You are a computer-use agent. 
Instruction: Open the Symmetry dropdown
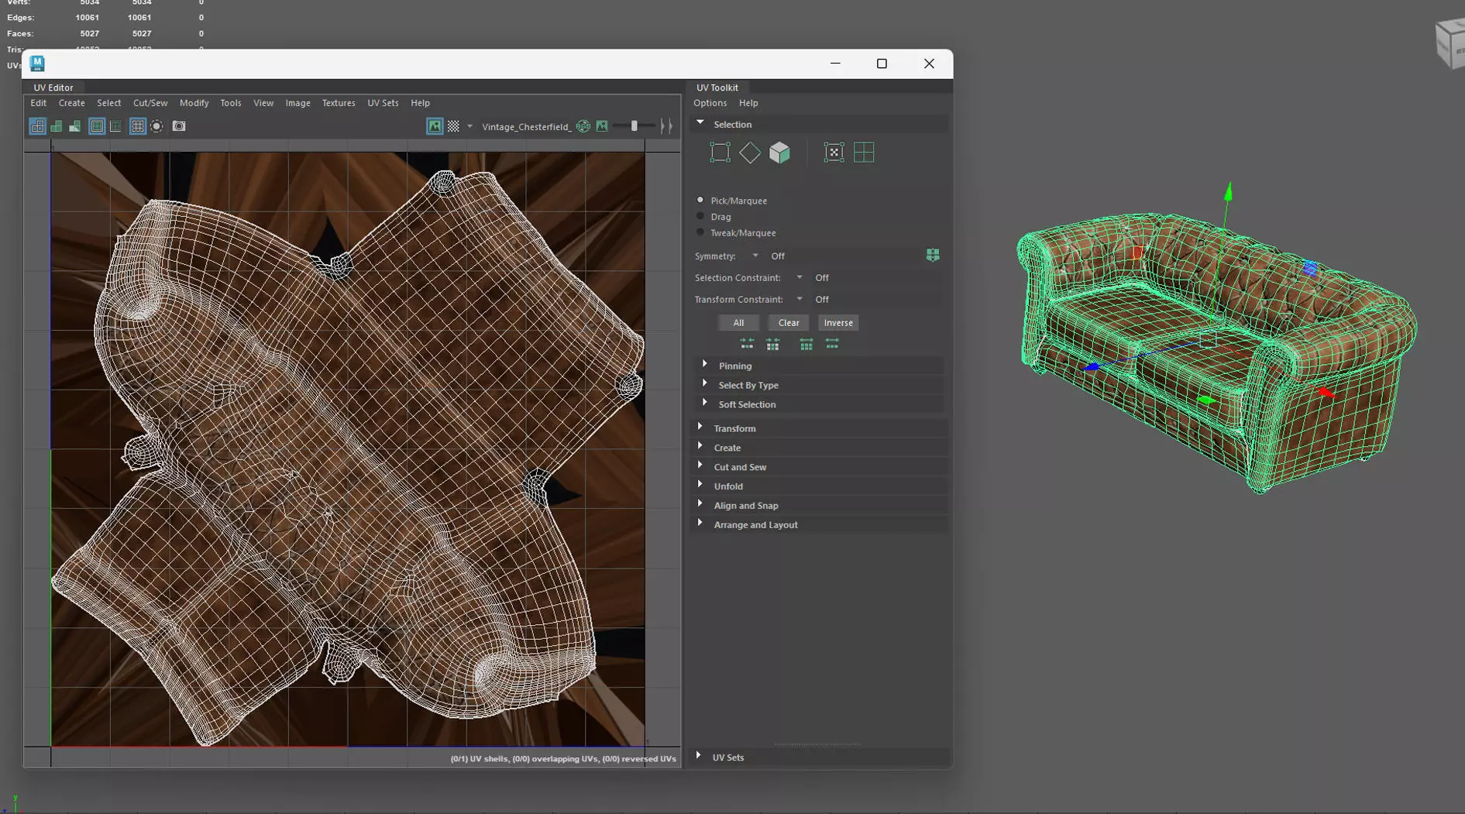point(755,256)
